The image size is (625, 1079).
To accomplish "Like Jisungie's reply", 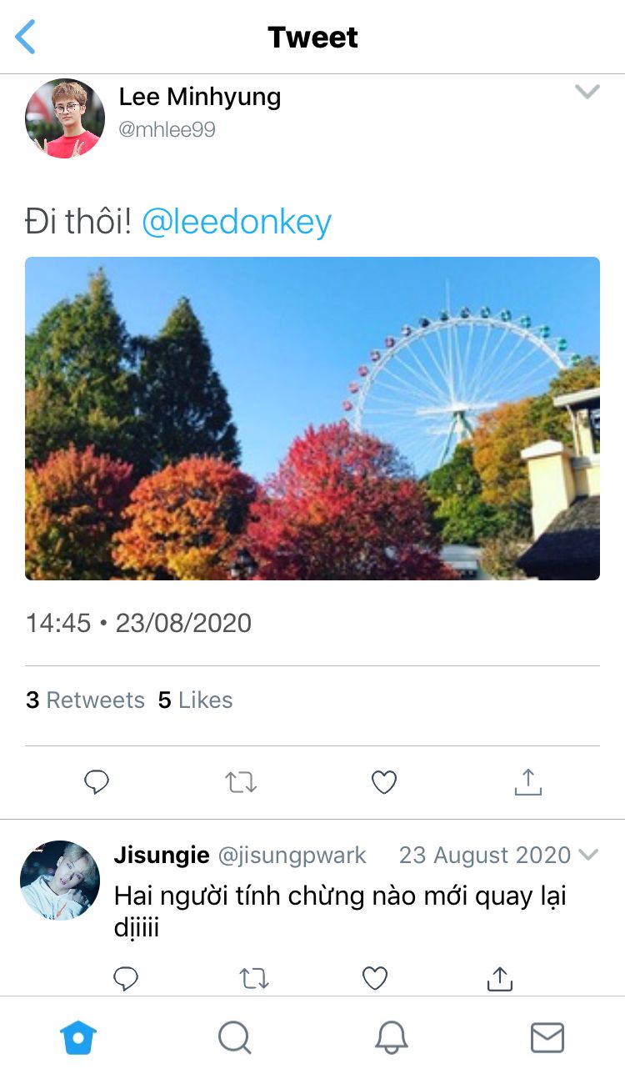I will coord(375,978).
